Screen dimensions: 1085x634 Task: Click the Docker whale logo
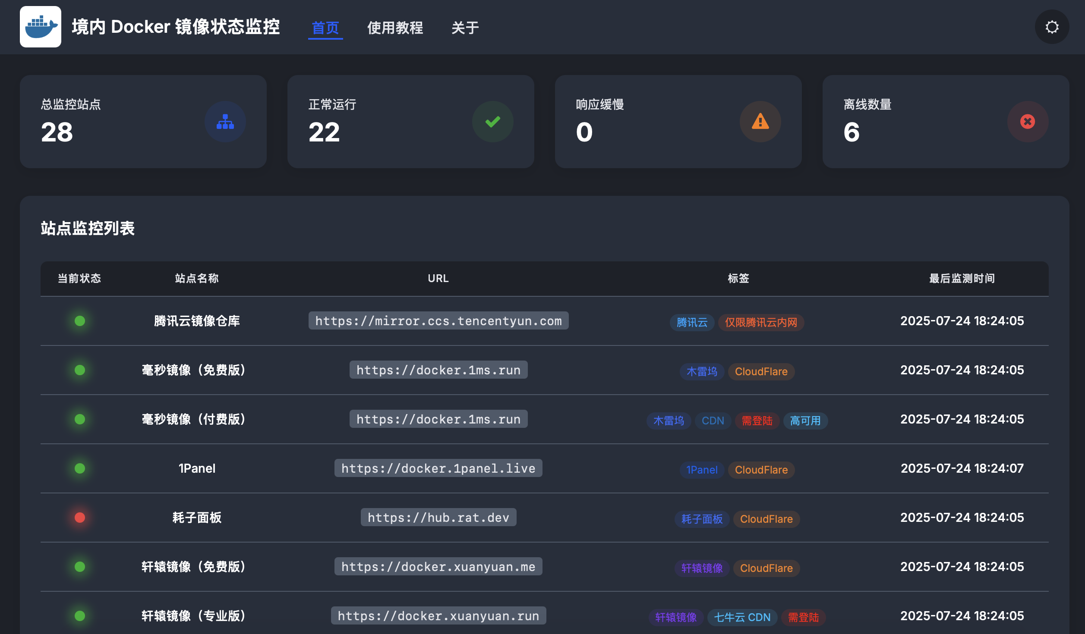point(41,27)
